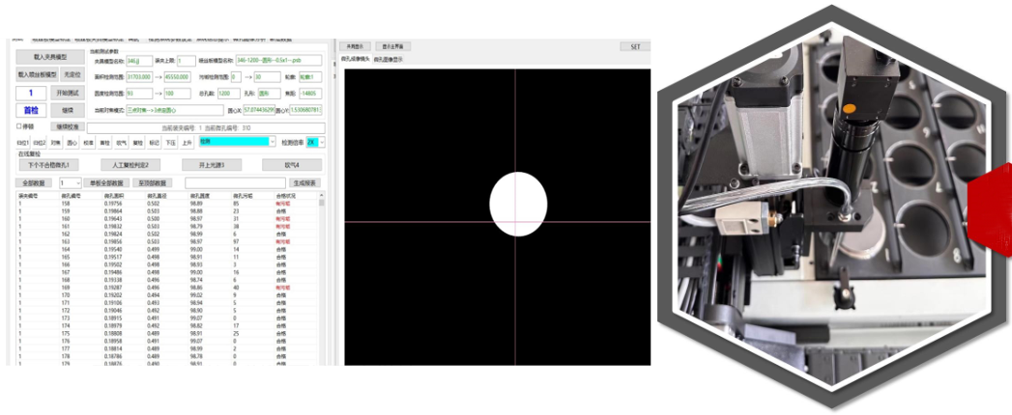The image size is (1012, 415).
Task: Click the 下个不合格微孔1 button
Action: coord(48,165)
